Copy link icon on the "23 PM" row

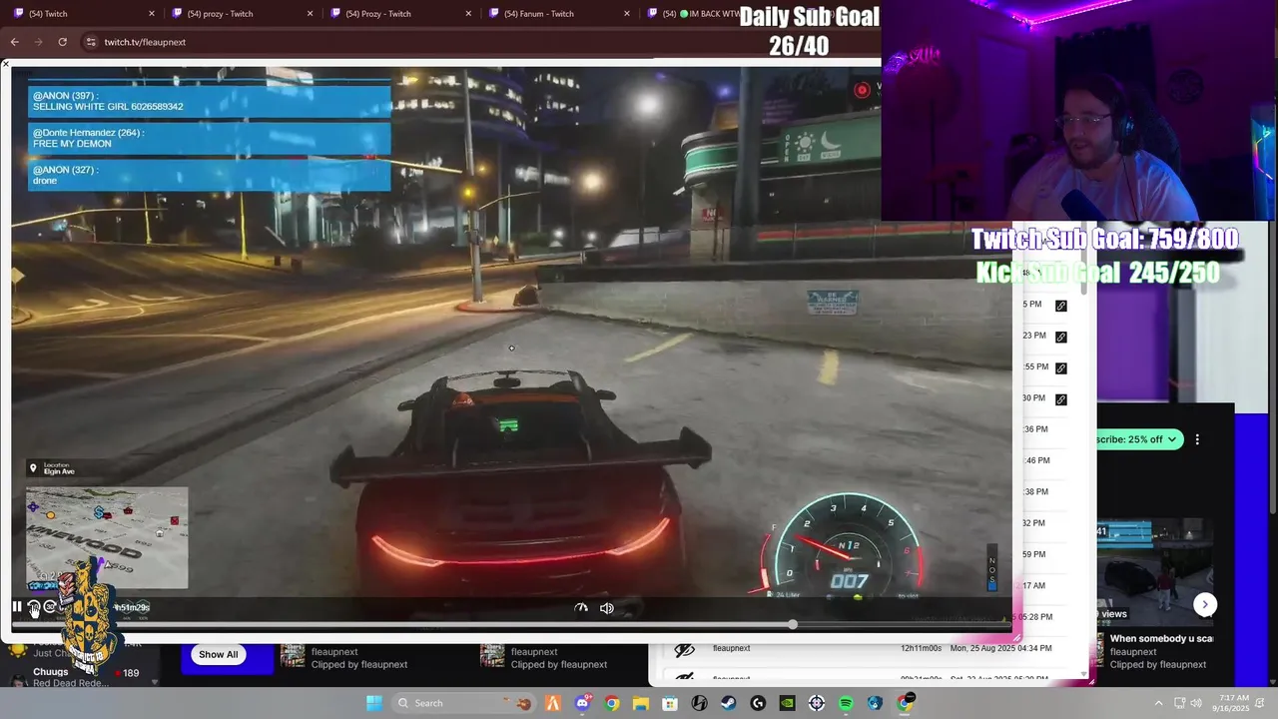[1060, 337]
